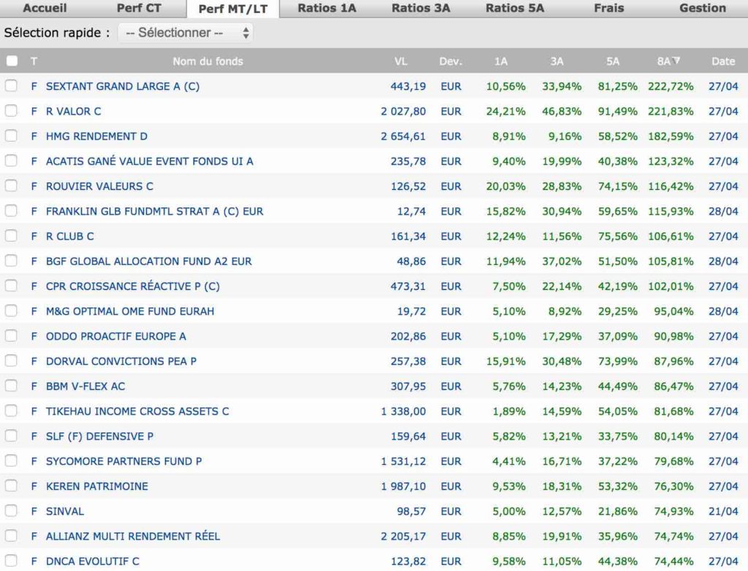
Task: Switch to the Frais tab
Action: 608,8
